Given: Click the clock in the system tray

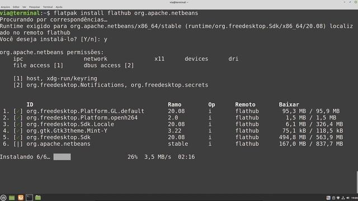Looking at the screenshot, I should (x=355, y=198).
